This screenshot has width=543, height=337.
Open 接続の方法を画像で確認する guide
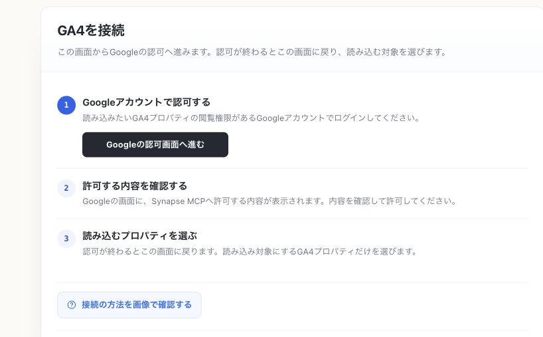click(x=129, y=304)
